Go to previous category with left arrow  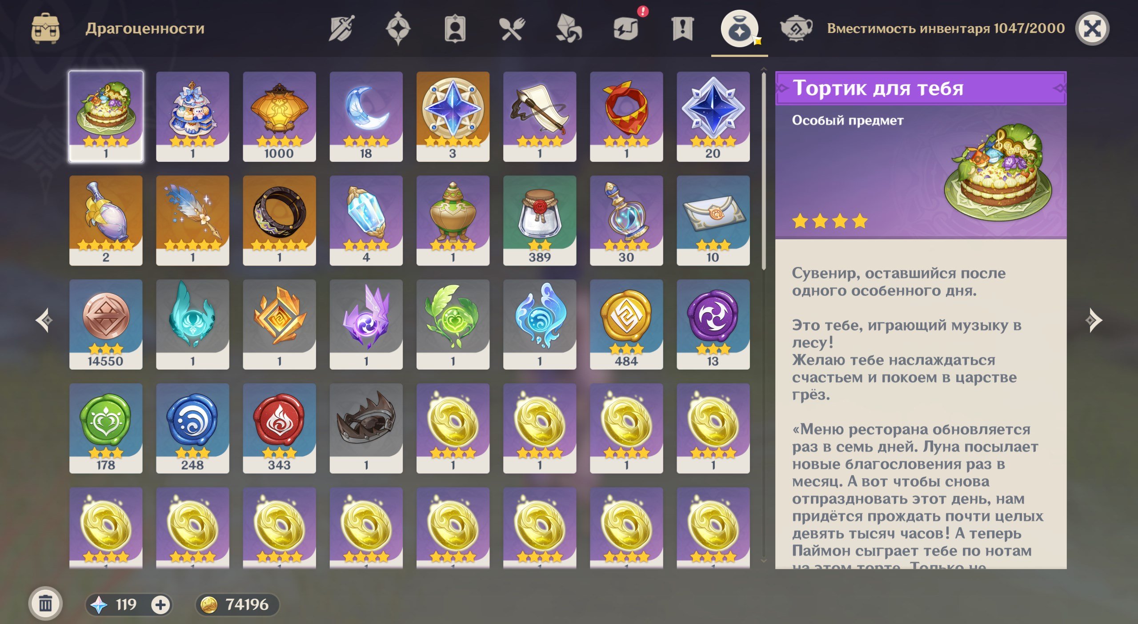(x=44, y=320)
